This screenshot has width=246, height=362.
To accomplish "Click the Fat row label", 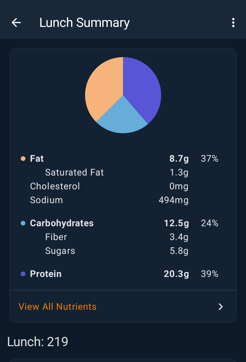I will pyautogui.click(x=37, y=159).
